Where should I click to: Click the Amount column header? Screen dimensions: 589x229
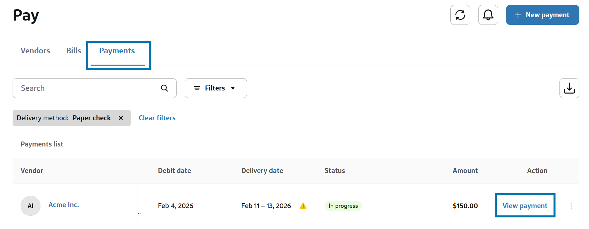465,171
